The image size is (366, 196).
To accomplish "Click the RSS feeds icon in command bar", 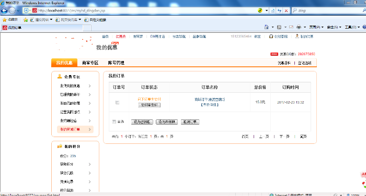I will 279,27.
